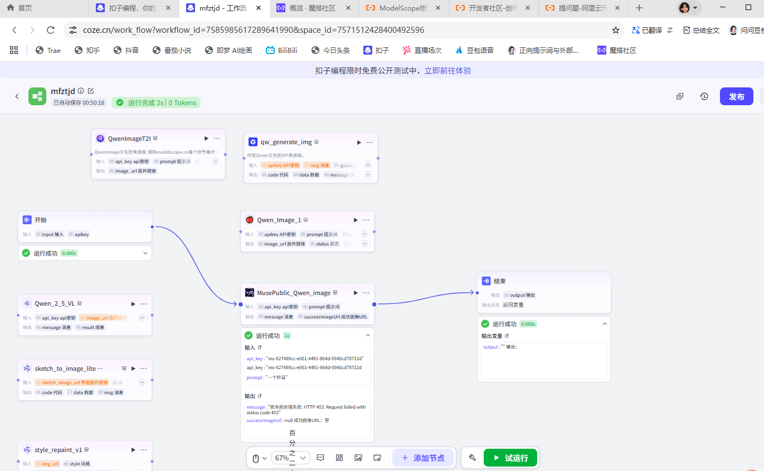Screen dimensions: 764x471
Task: Click the 总结全文 extension button
Action: coord(700,30)
